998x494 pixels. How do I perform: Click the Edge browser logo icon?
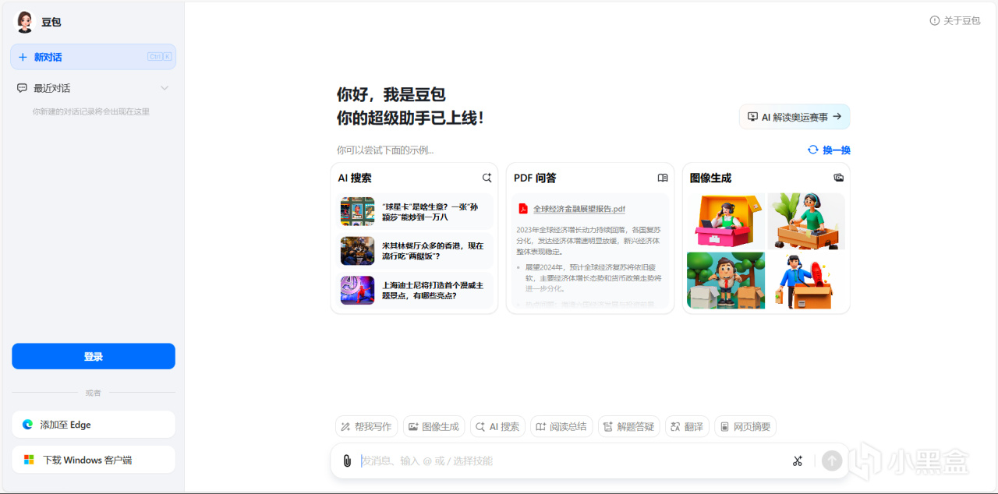click(28, 425)
